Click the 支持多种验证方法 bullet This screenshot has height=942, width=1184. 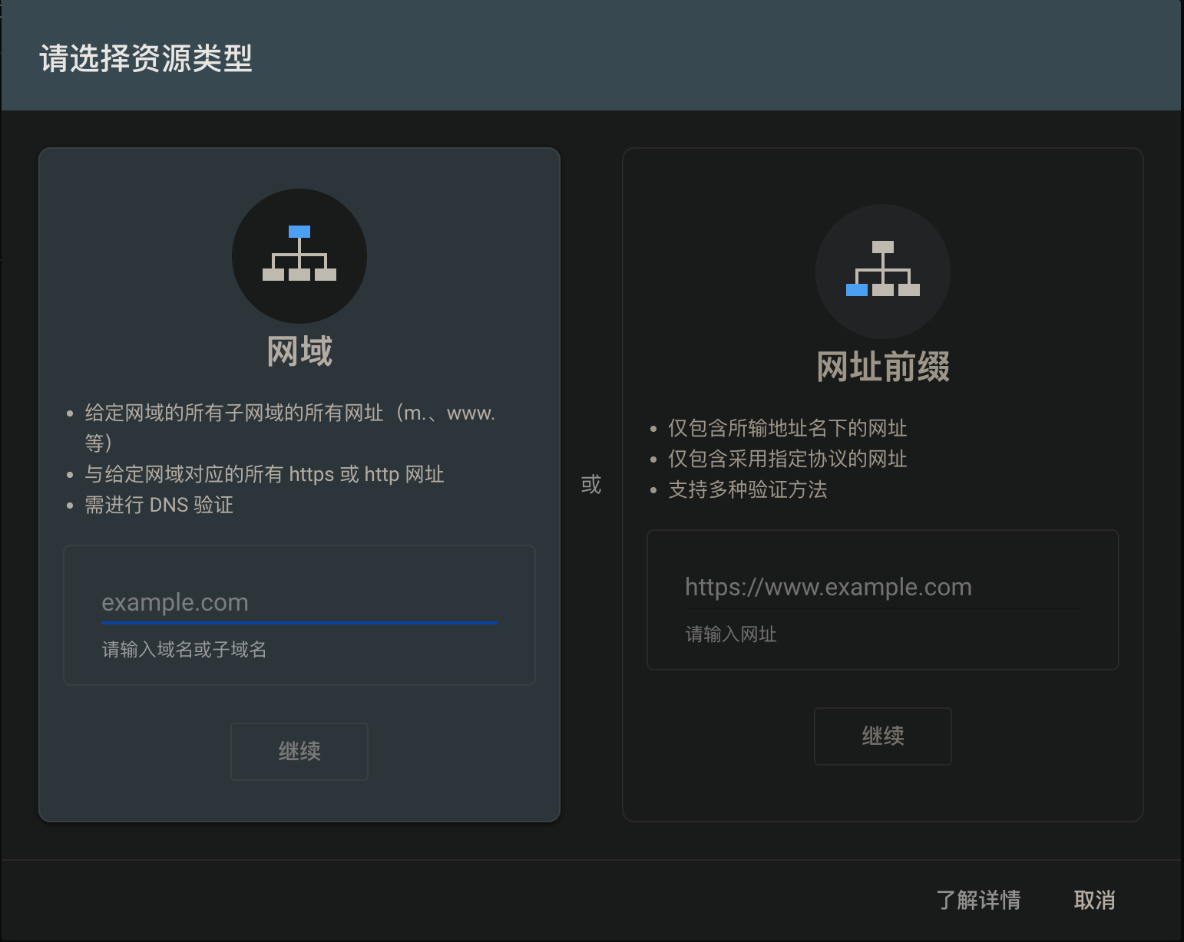(747, 489)
